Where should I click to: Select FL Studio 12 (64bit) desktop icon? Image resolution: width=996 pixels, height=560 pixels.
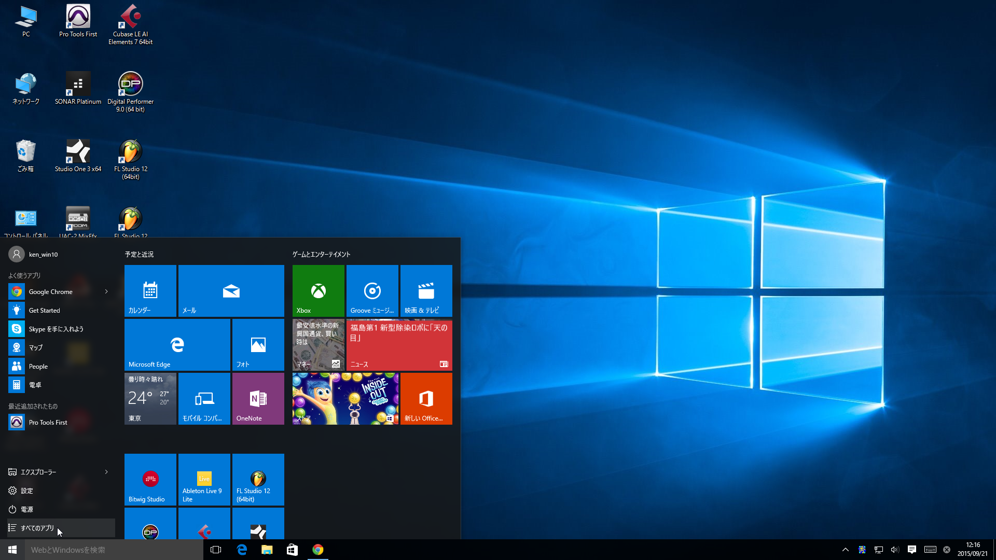coord(130,159)
